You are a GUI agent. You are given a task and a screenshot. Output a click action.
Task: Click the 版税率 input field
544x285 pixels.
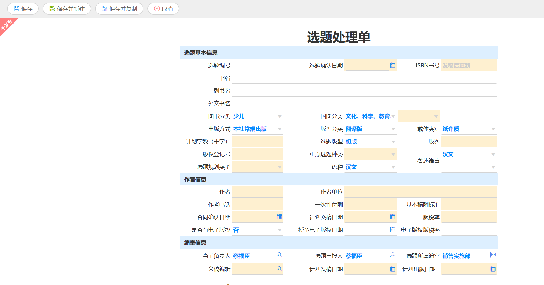[x=469, y=217]
